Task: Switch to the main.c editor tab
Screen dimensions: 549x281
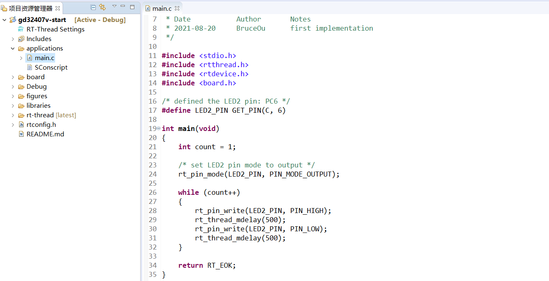Action: pyautogui.click(x=161, y=8)
